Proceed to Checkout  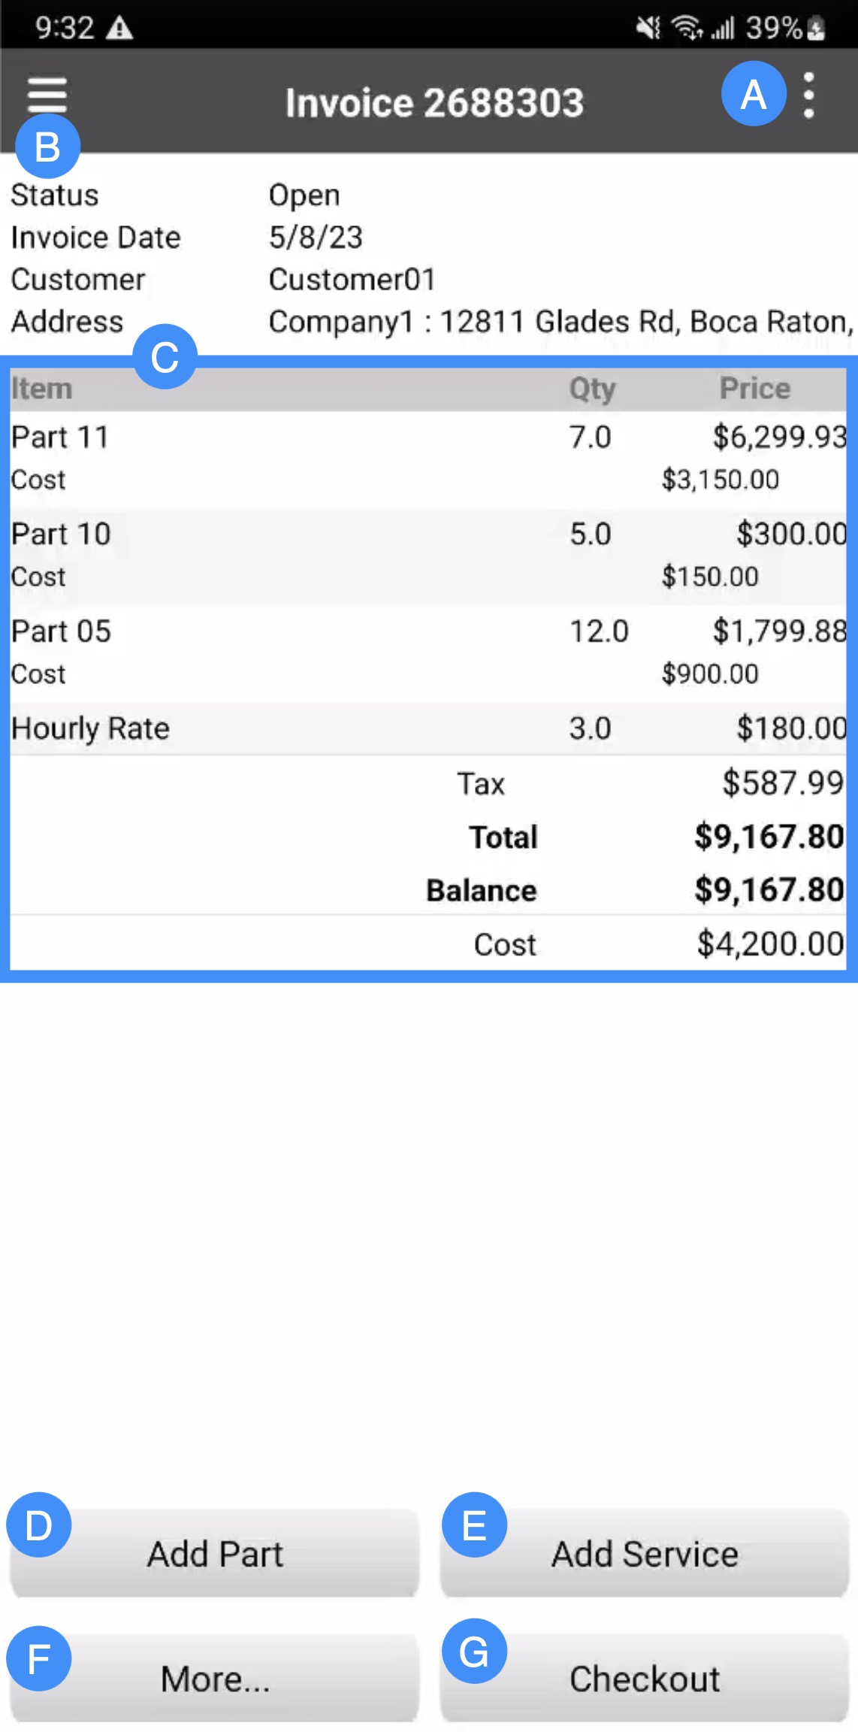point(645,1679)
